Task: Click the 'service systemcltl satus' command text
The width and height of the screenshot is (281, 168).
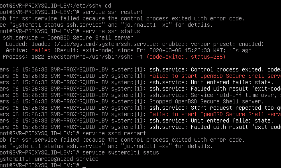Action: pyautogui.click(x=121, y=152)
